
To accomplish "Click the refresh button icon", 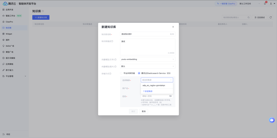I will tap(271, 17).
